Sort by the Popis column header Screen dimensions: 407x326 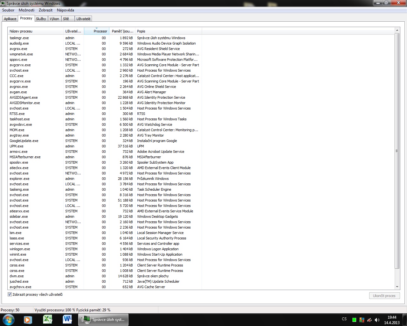pyautogui.click(x=169, y=31)
